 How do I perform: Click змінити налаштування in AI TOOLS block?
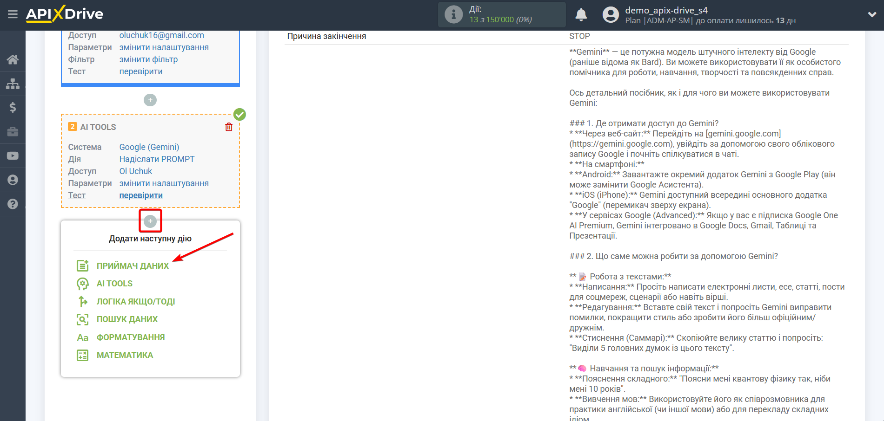[x=164, y=183]
